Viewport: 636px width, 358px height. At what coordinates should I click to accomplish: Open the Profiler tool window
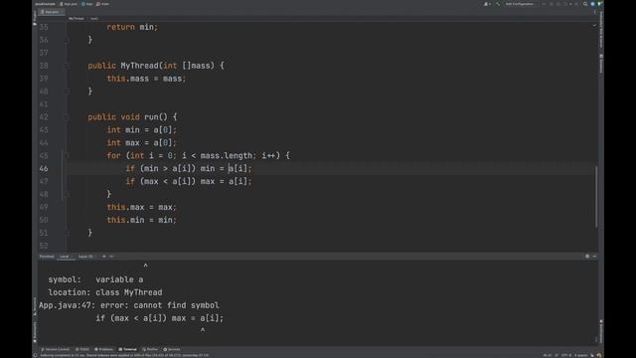click(150, 349)
